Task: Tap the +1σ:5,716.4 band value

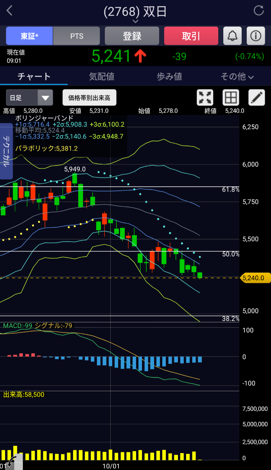Action: (x=33, y=124)
